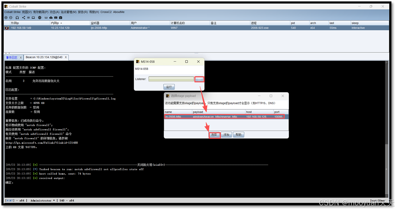Open keystrokes via the keyboard icon
The width and height of the screenshot is (396, 210).
pyautogui.click(x=56, y=18)
